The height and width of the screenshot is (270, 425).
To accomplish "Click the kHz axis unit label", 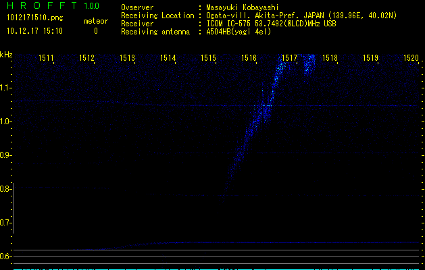I will point(6,55).
